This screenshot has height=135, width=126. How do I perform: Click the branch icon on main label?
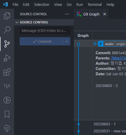[x=101, y=44]
